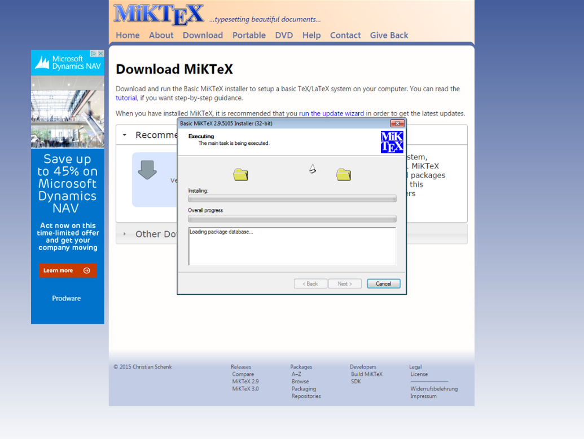
Task: Open the Give Back page
Action: pyautogui.click(x=389, y=35)
